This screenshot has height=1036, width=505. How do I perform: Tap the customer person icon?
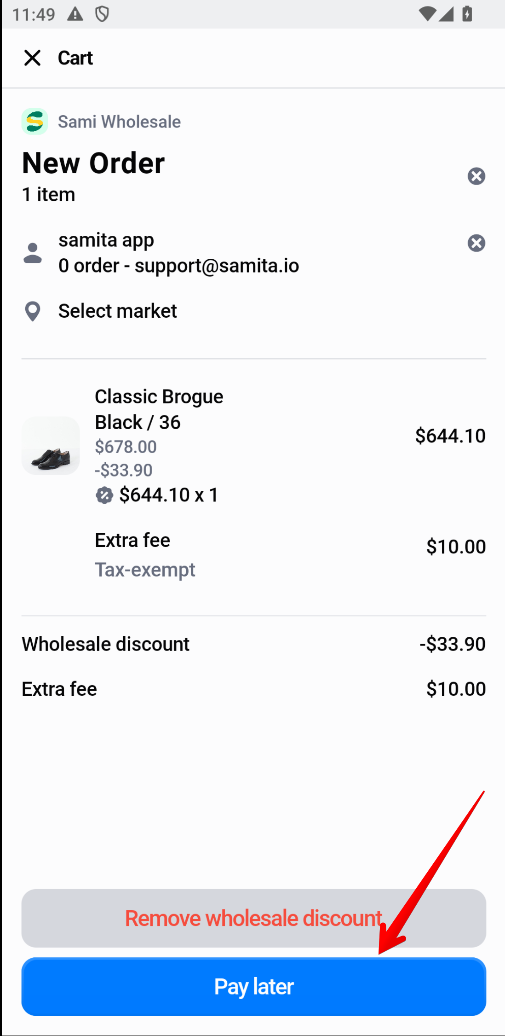tap(33, 253)
